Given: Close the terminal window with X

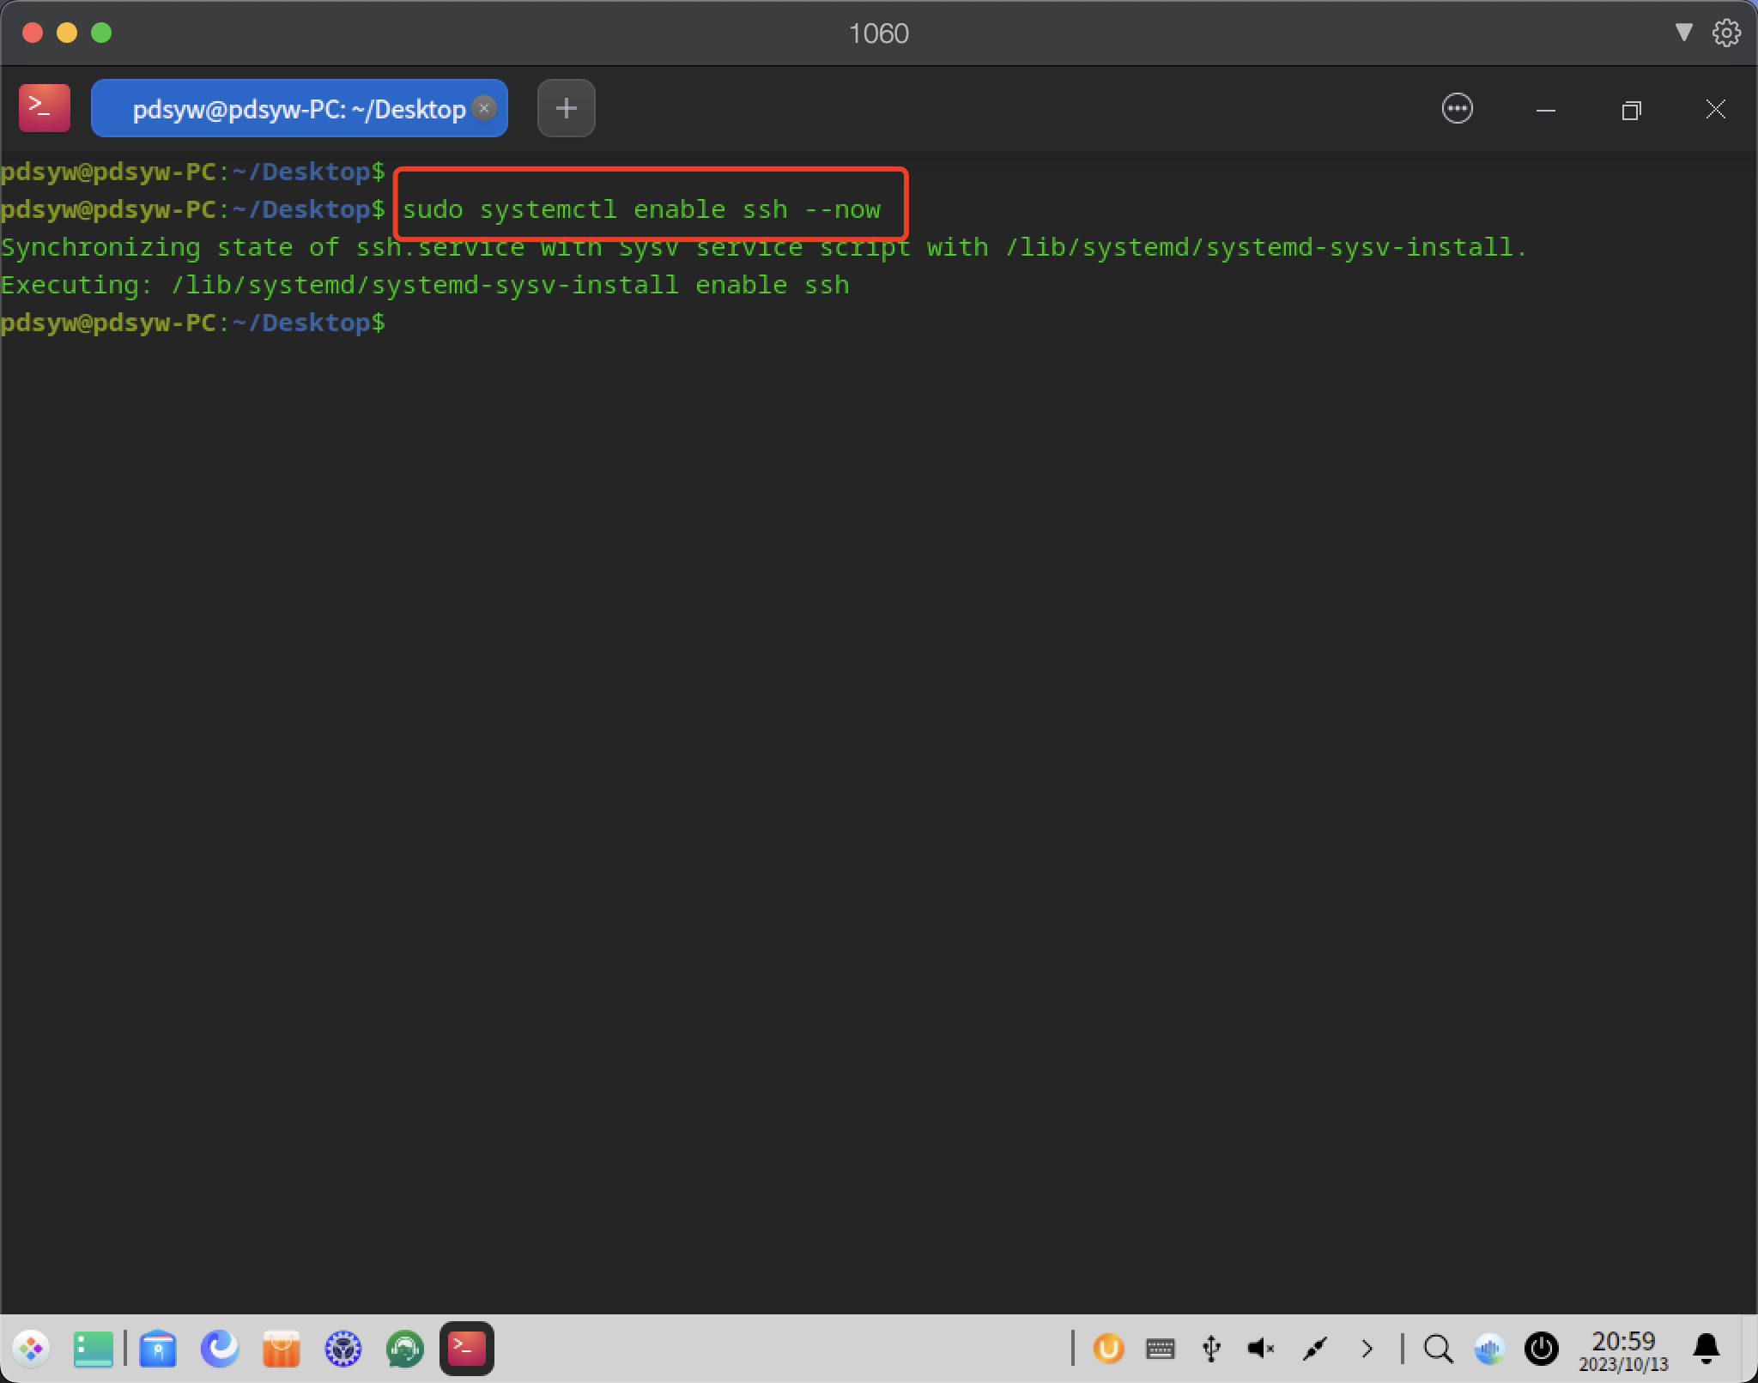Looking at the screenshot, I should (x=1716, y=109).
